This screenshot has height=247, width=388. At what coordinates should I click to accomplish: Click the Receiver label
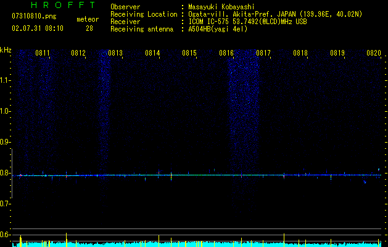click(125, 22)
